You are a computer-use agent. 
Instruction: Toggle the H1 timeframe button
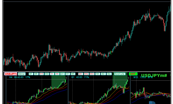click(x=52, y=74)
